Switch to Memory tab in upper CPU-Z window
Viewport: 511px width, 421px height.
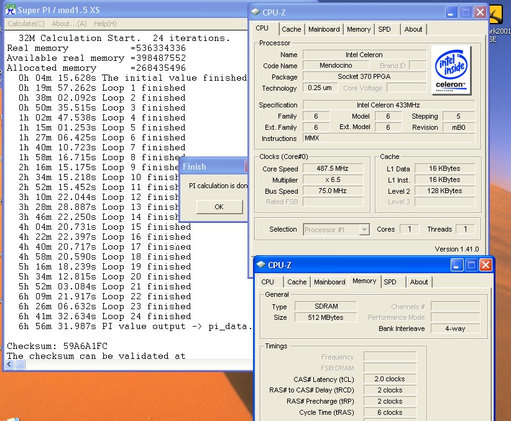click(359, 29)
